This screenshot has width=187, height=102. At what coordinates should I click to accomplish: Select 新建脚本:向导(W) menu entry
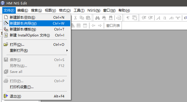point(37,23)
